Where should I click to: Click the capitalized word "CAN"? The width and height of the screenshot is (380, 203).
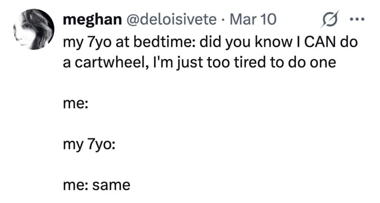[318, 42]
